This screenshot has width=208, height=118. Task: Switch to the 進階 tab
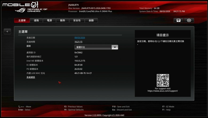pyautogui.click(x=36, y=21)
